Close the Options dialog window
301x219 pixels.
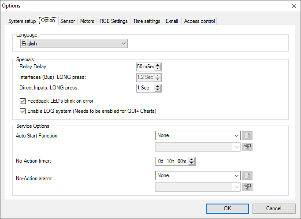click(x=294, y=5)
